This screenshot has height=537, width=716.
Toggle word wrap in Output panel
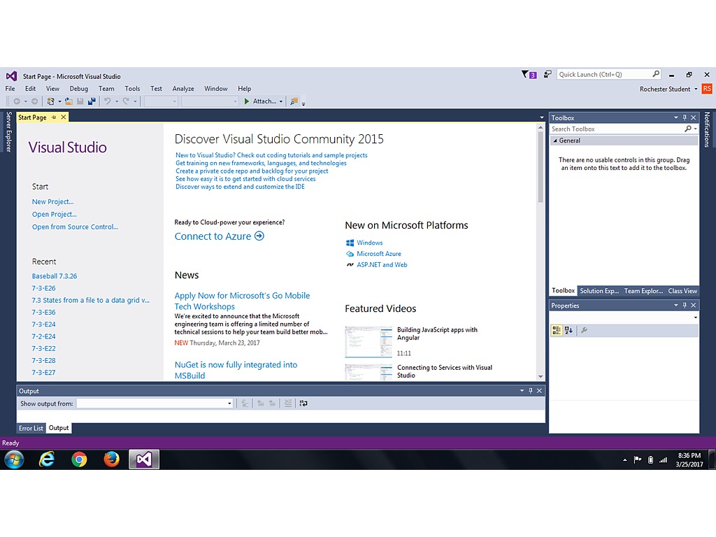(x=303, y=403)
